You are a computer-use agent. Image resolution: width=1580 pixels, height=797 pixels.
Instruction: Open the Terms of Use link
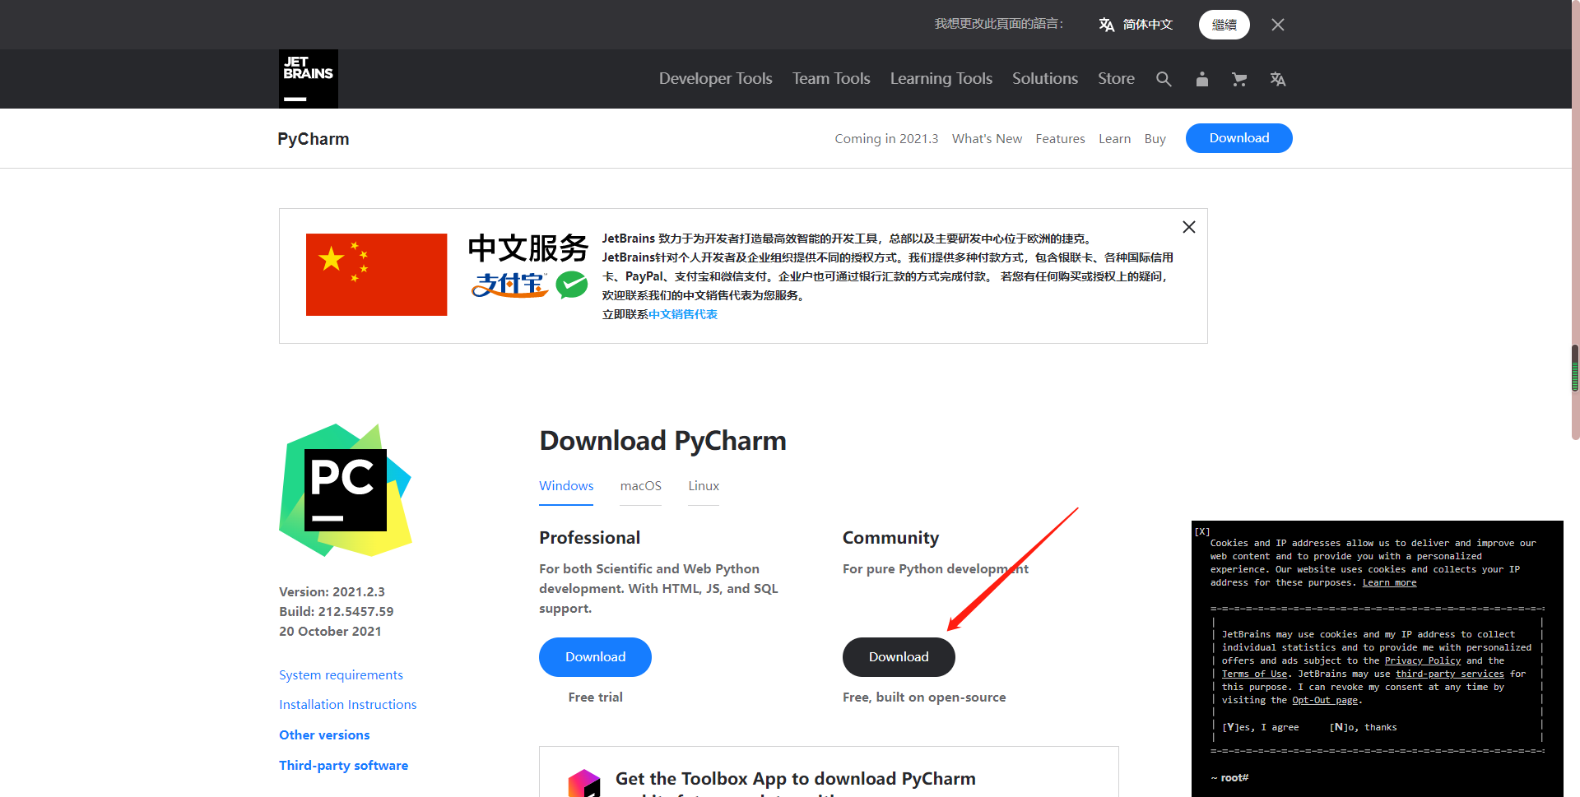tap(1254, 674)
